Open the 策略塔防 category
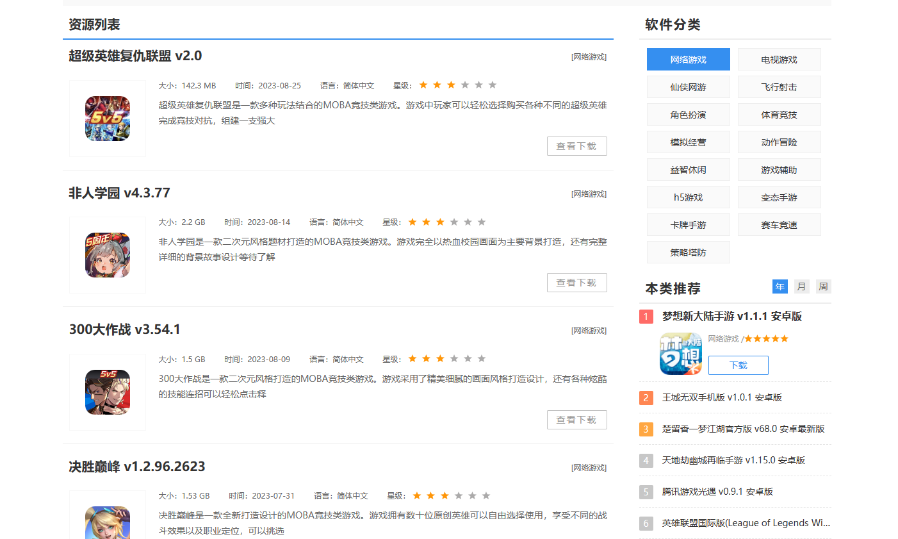 point(688,253)
